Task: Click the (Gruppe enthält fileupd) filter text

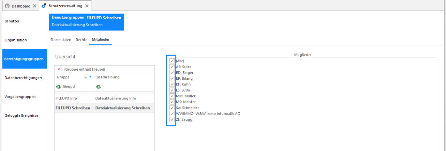Action: (85, 69)
